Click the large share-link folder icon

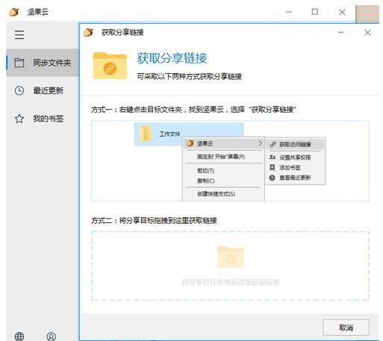(110, 66)
